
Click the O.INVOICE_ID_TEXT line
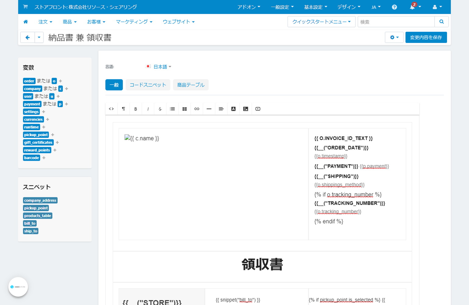point(343,138)
